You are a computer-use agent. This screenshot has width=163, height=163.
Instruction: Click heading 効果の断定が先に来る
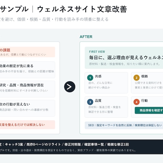click(x=17, y=66)
